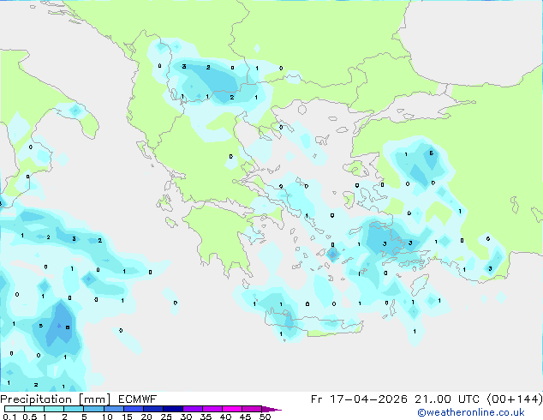This screenshot has width=543, height=420.
Task: Click the legend label "0.1"
Action: [9, 417]
